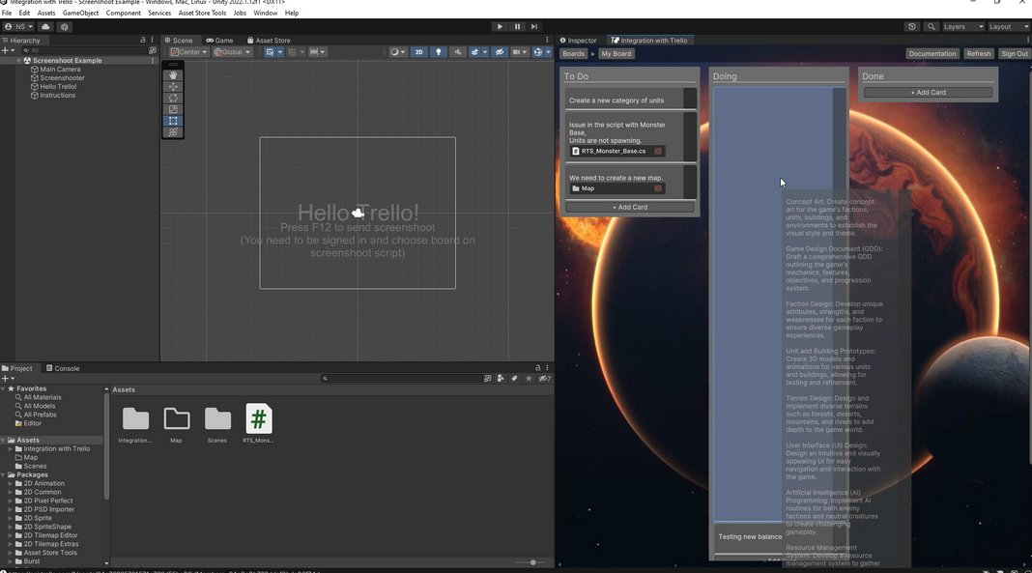Expand Integration with Trello folder in Project

(10, 448)
